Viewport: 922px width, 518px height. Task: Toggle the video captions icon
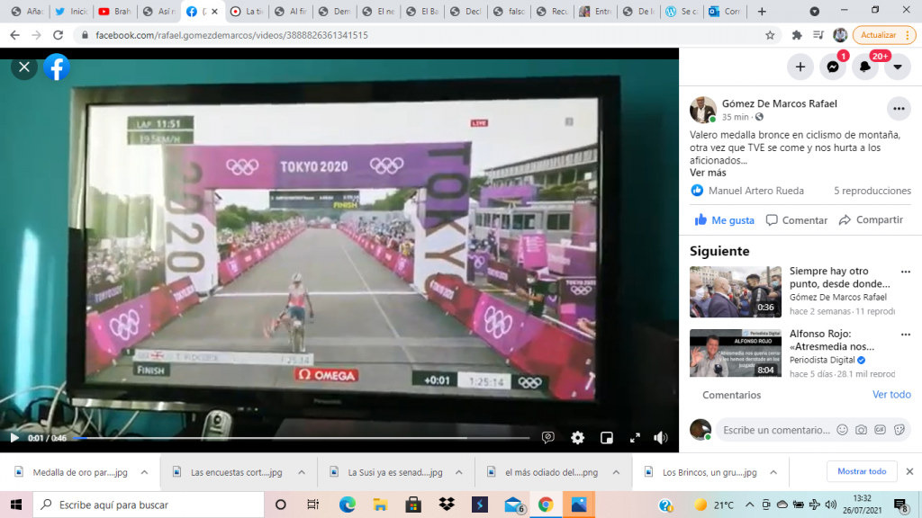548,438
